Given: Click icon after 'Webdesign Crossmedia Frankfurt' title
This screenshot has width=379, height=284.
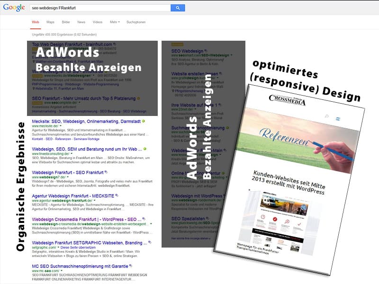Looking at the screenshot, I should click(x=144, y=219).
